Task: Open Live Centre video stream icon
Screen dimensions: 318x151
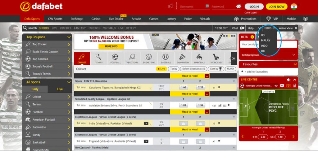Action: [282, 86]
